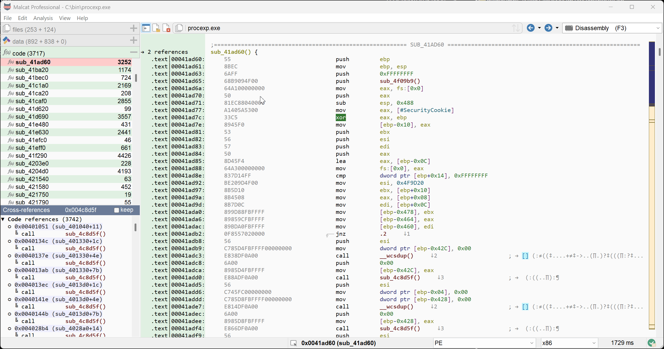664x349 pixels.
Task: Open the Analysis menu
Action: [x=43, y=18]
